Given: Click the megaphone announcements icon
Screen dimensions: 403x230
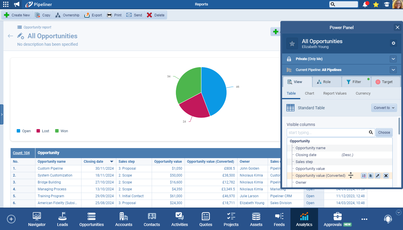Looking at the screenshot, I should point(17,4).
